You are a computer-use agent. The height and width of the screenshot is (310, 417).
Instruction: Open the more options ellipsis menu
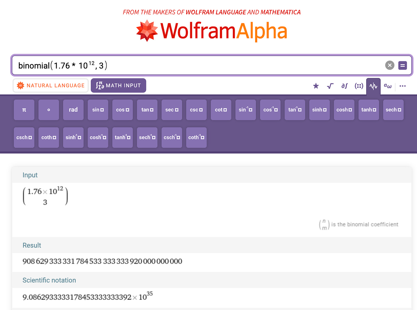click(x=403, y=86)
